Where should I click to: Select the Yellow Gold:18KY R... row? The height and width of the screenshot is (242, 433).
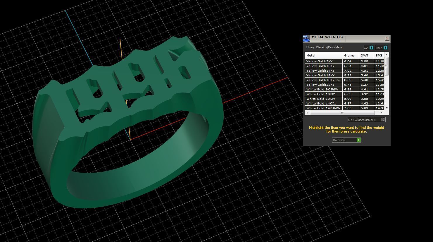click(344, 80)
